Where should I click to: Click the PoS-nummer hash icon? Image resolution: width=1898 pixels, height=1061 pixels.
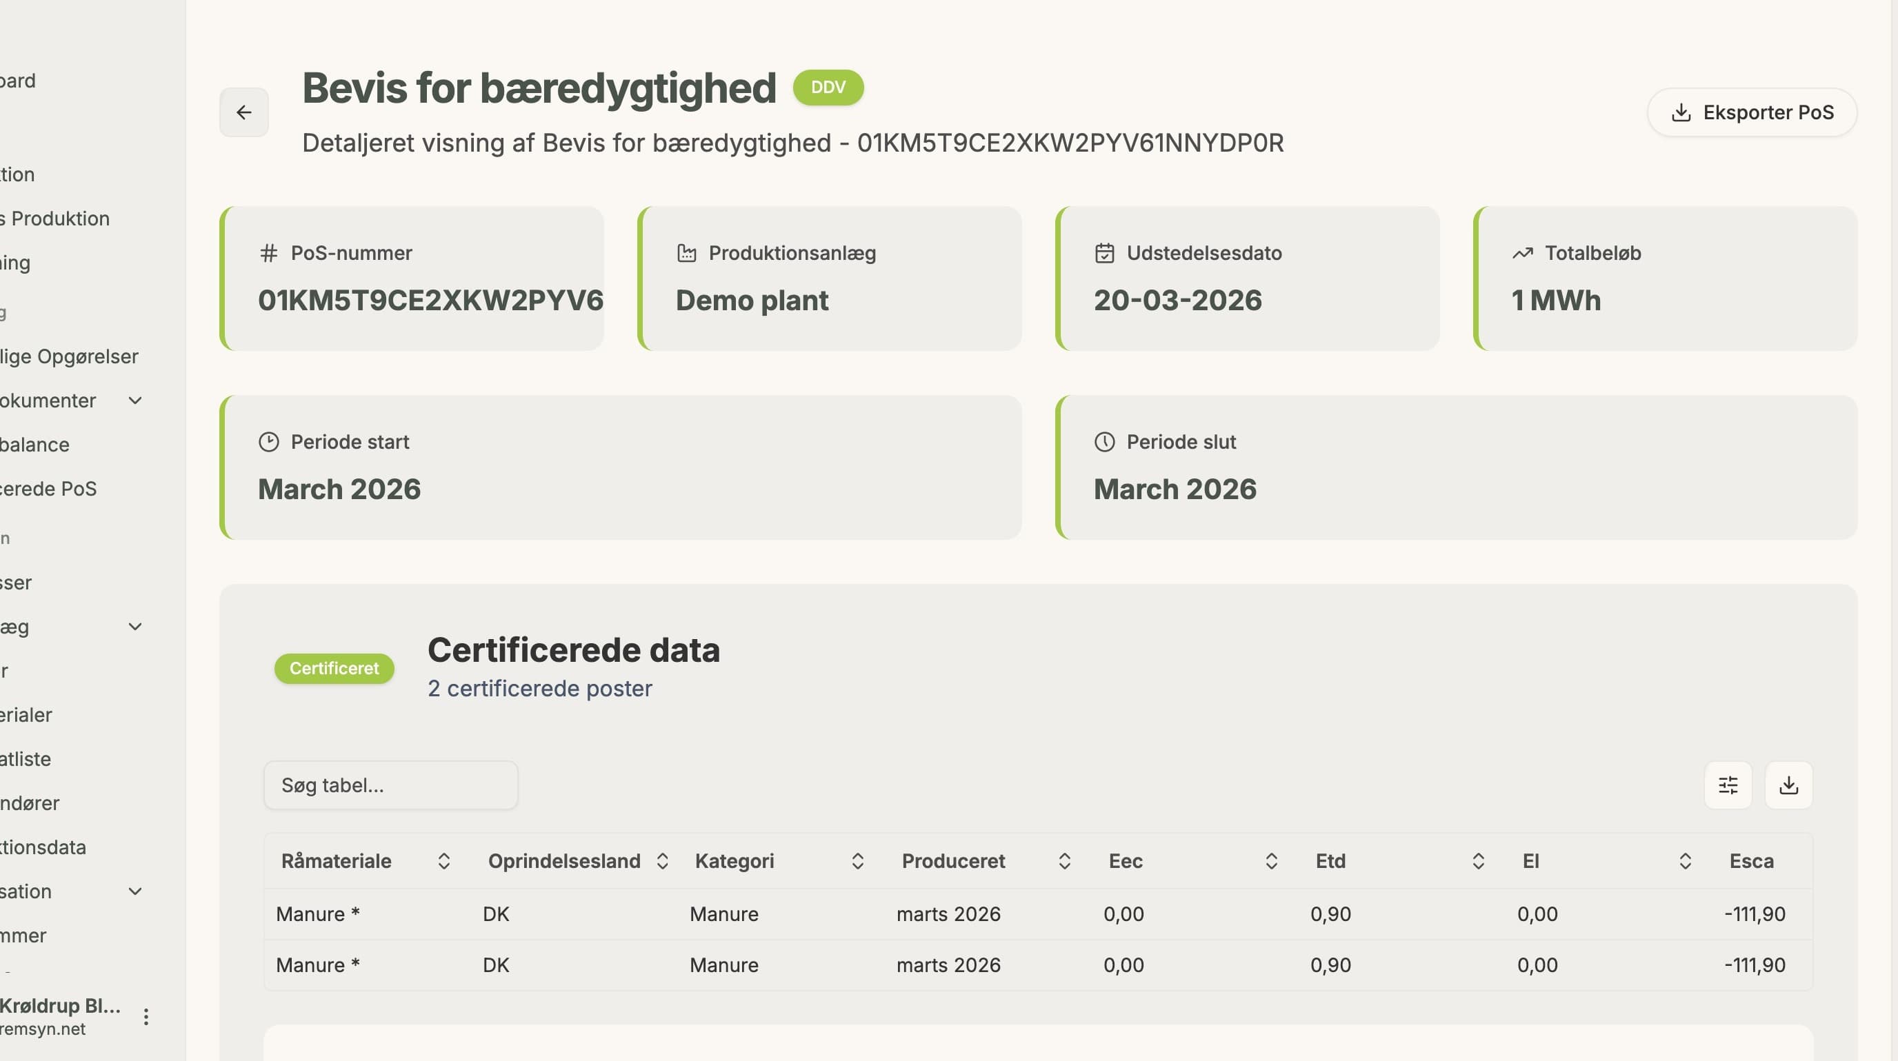(x=268, y=253)
